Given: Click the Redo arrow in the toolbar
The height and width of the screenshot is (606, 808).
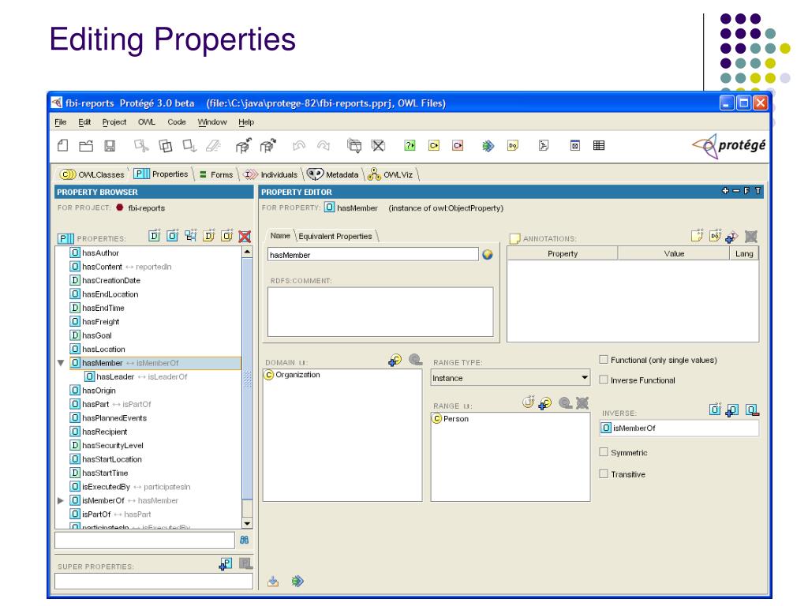Looking at the screenshot, I should [x=324, y=146].
